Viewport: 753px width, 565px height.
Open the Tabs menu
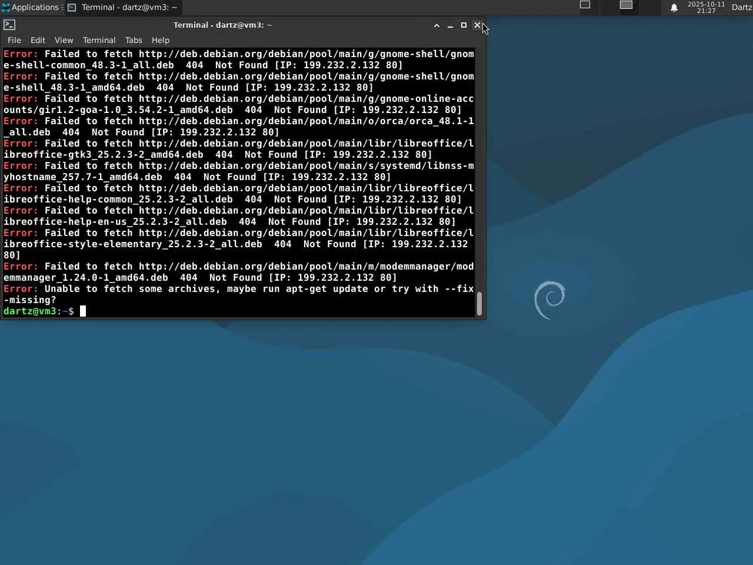pyautogui.click(x=134, y=40)
